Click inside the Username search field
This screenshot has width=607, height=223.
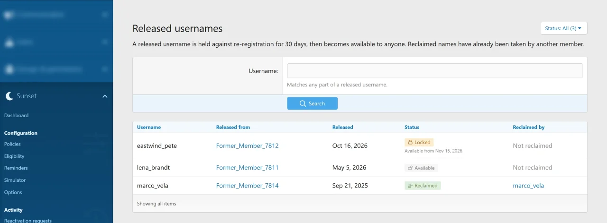(435, 71)
